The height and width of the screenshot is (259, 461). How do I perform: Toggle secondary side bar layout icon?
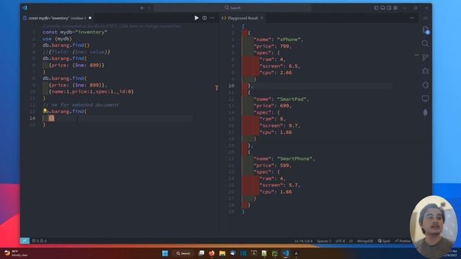click(389, 8)
